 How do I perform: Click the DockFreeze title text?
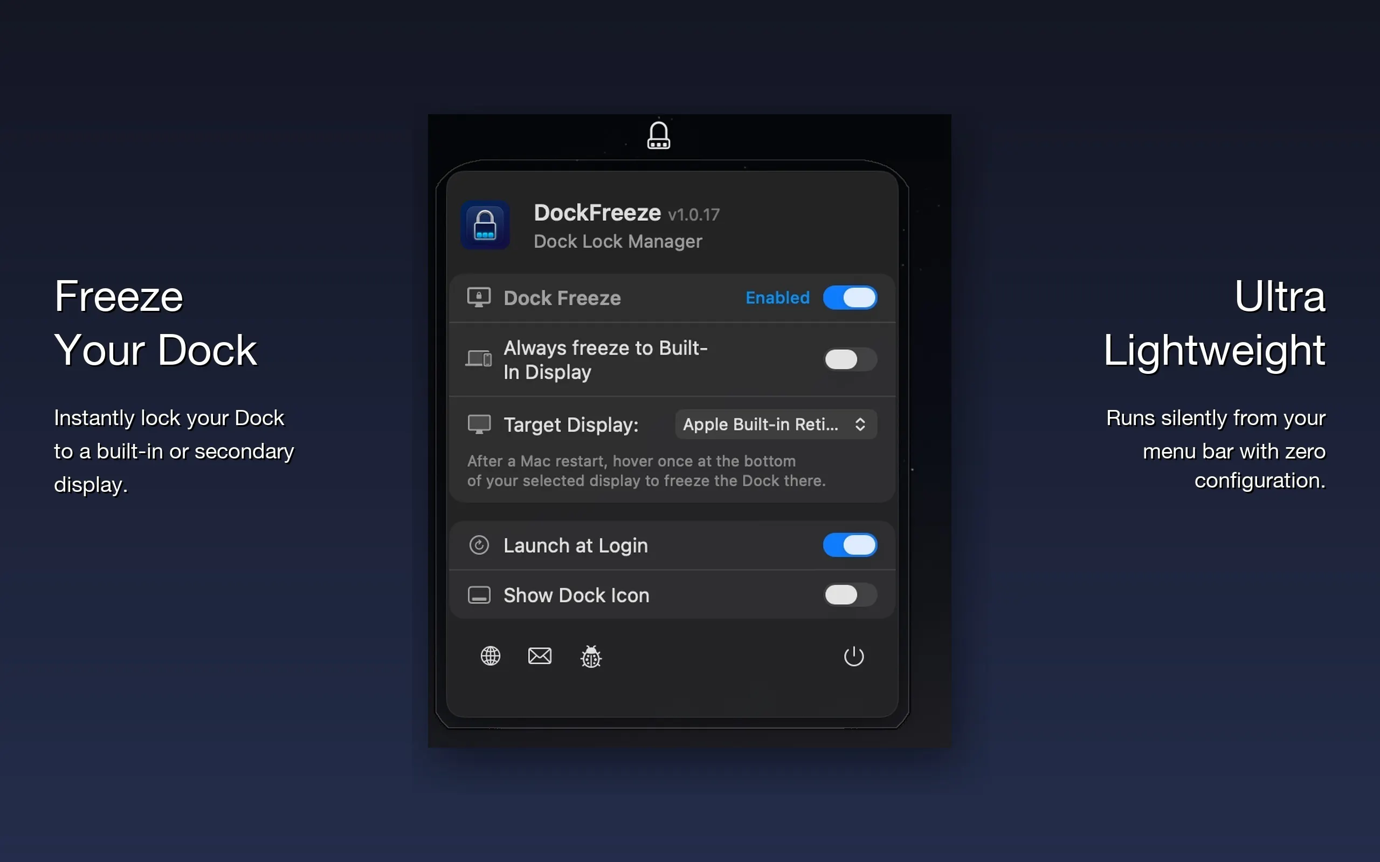coord(597,213)
